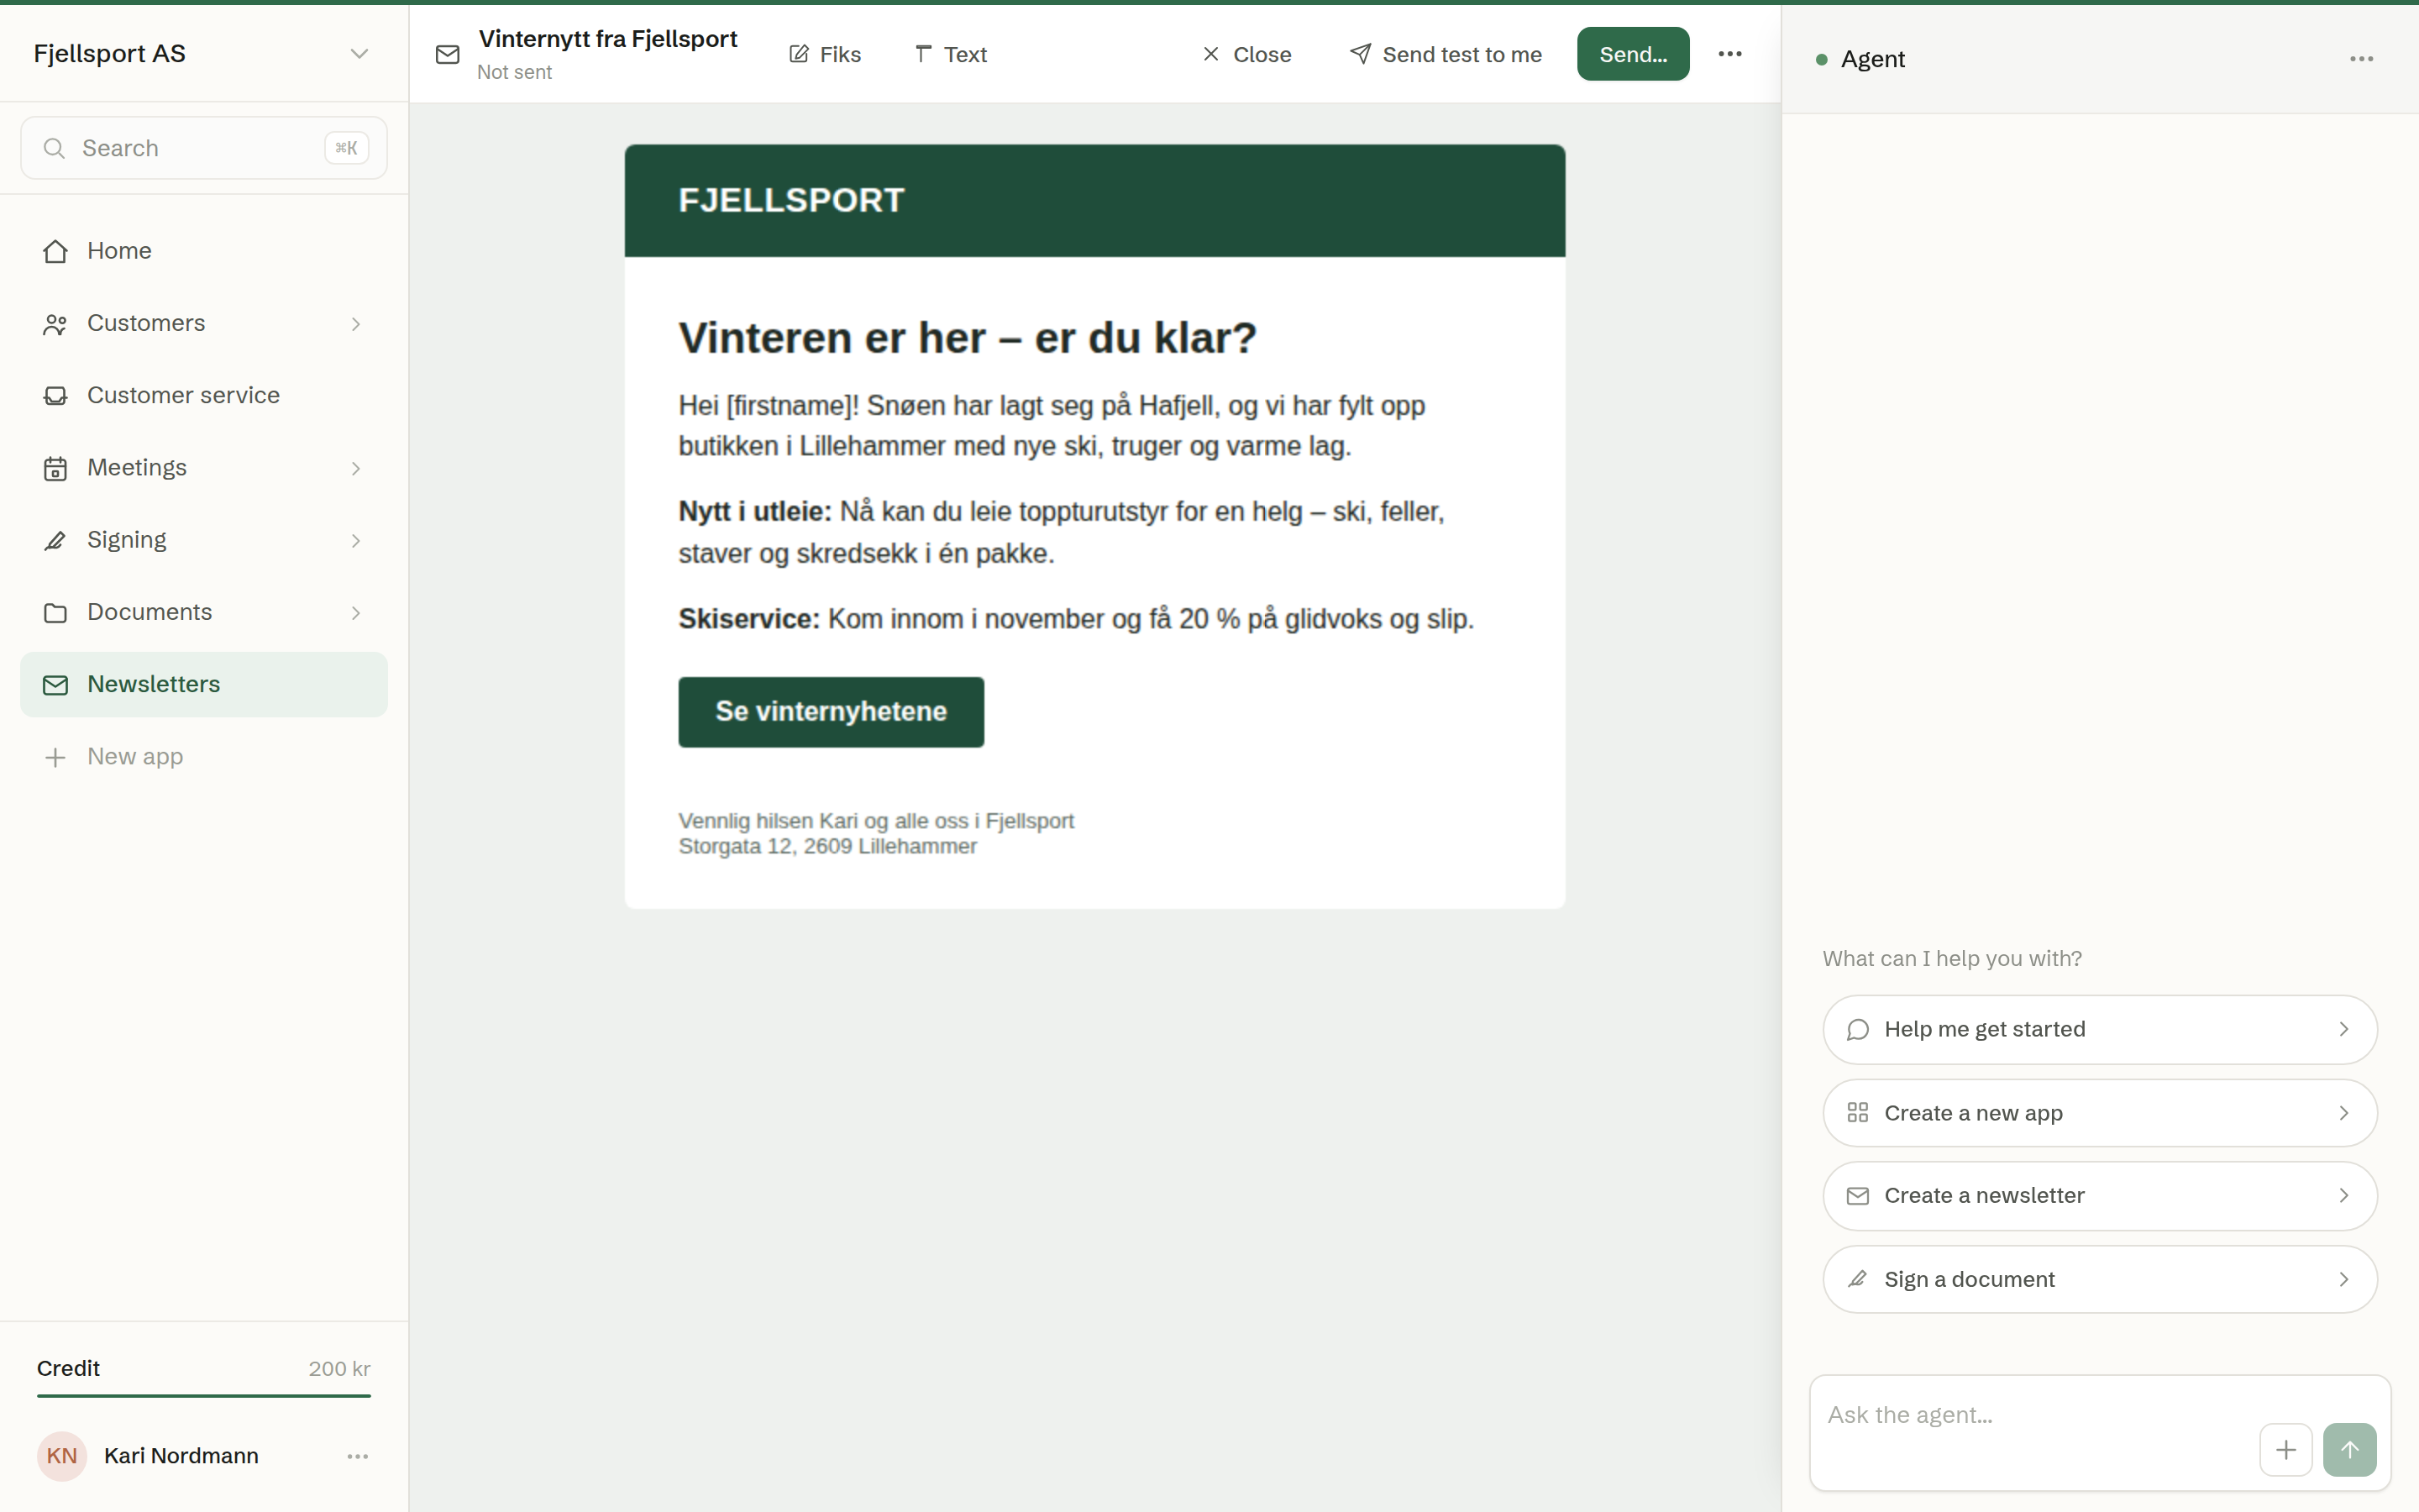2419x1512 pixels.
Task: Open Kari Nordmann user options menu
Action: coord(358,1456)
